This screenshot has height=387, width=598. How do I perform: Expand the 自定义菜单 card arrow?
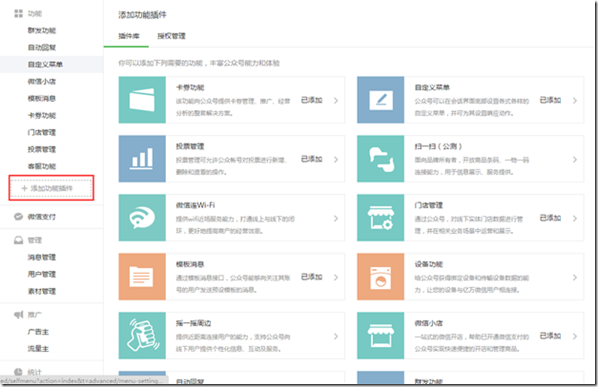[574, 100]
